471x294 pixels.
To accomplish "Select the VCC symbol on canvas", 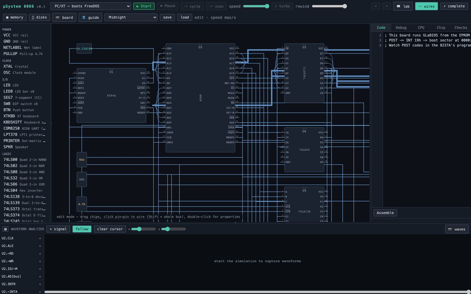I will click(x=82, y=160).
